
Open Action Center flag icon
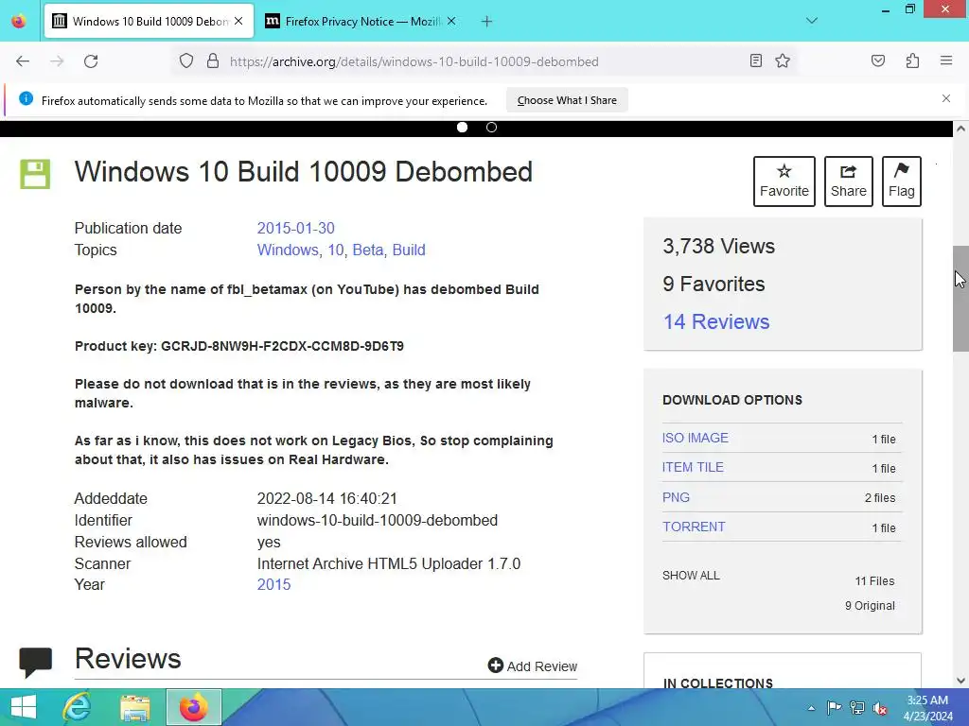point(834,708)
